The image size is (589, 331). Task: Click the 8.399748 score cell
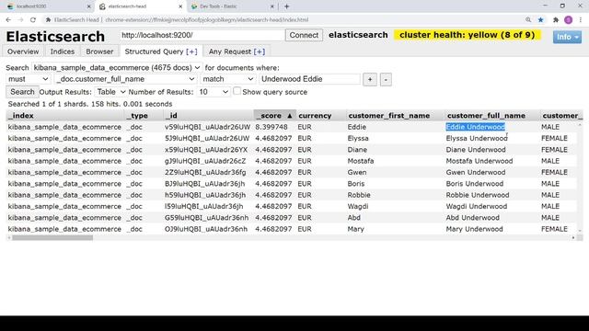pyautogui.click(x=271, y=127)
